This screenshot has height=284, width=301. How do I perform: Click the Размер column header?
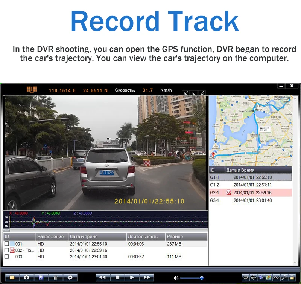186,237
